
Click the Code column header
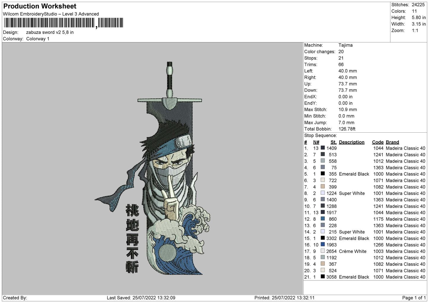coord(378,142)
